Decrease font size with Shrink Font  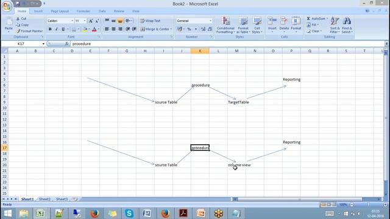97,21
